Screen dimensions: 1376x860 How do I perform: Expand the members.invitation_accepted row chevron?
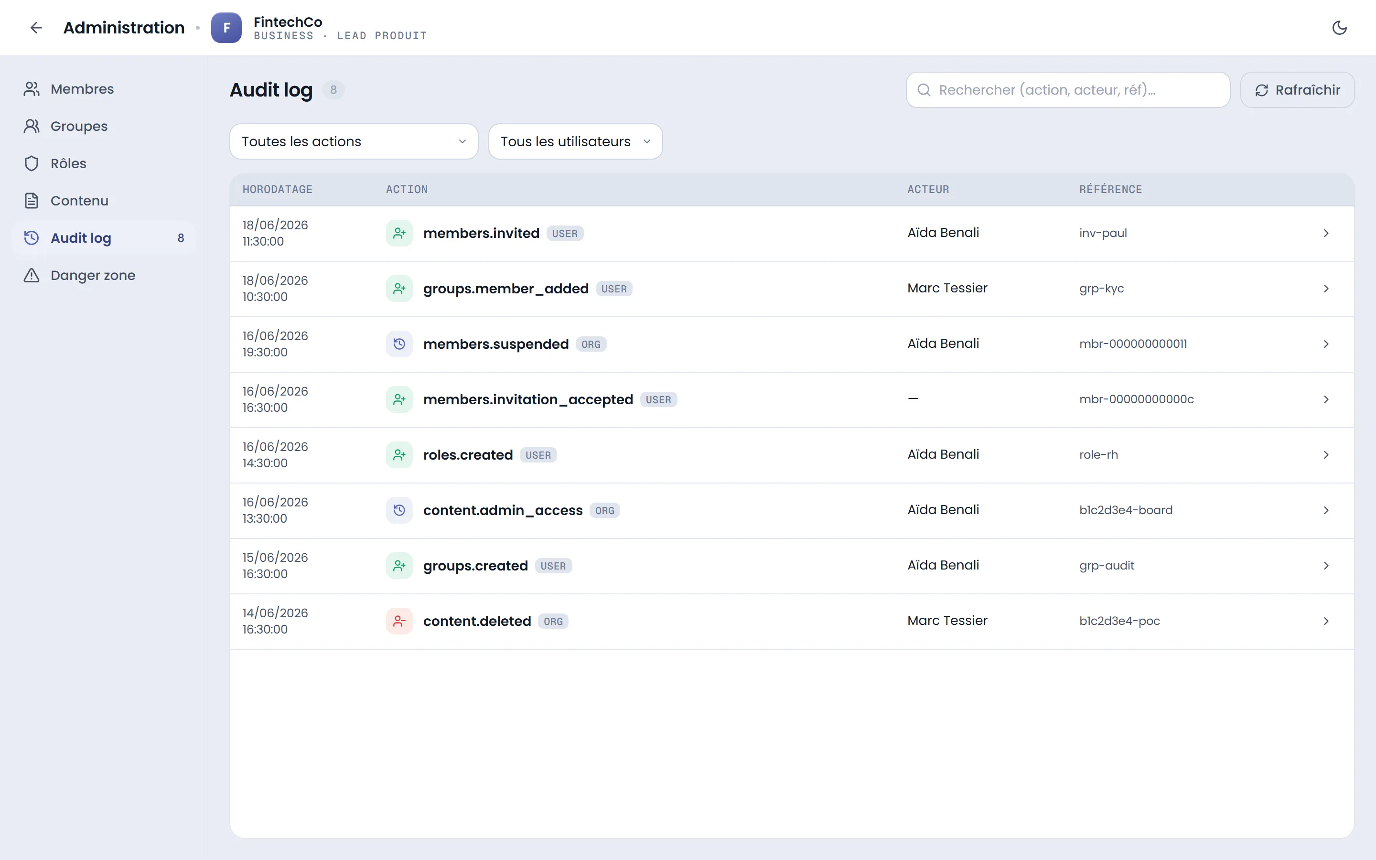[1326, 399]
